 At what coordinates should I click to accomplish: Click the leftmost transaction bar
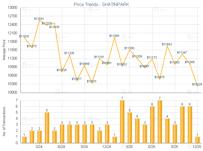(24, 140)
